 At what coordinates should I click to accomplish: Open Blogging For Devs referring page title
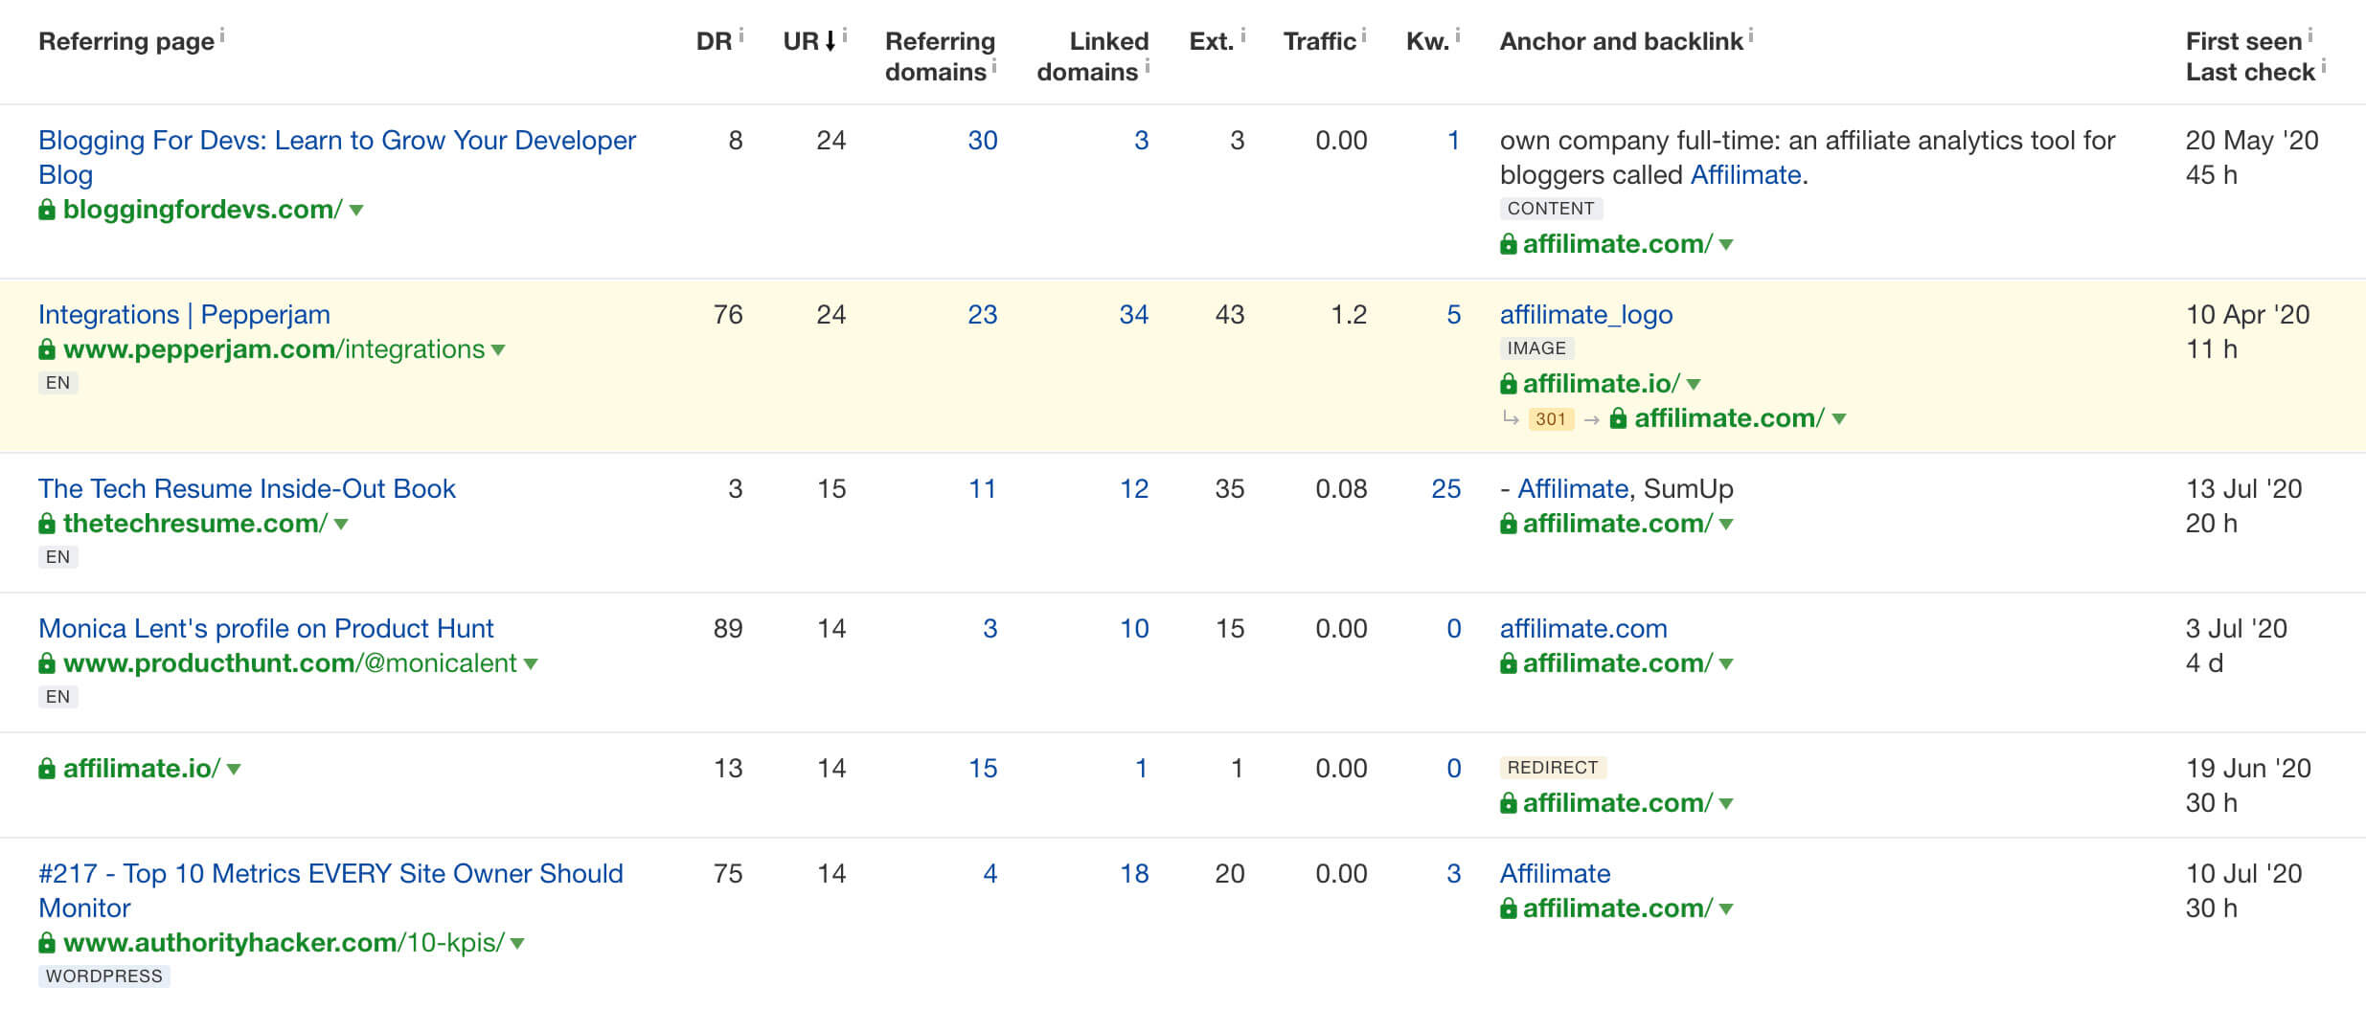[x=337, y=157]
